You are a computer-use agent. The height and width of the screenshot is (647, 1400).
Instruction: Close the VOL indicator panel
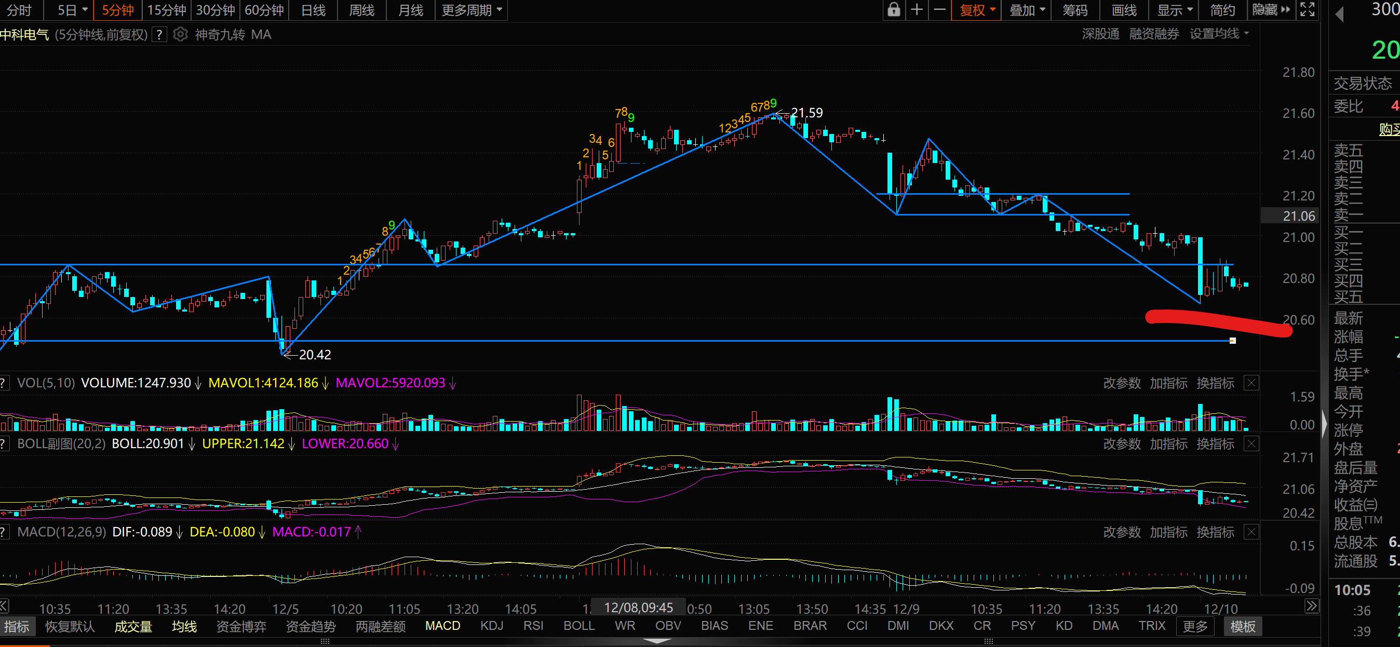click(1251, 383)
